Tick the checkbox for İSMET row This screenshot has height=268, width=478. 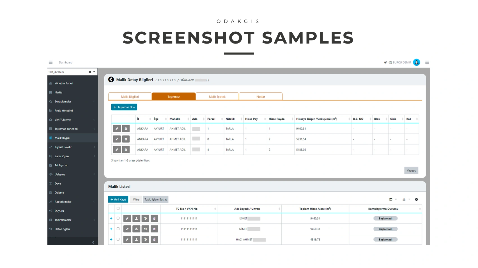[x=118, y=218]
